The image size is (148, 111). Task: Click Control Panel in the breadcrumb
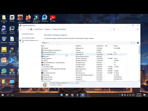coord(39,29)
